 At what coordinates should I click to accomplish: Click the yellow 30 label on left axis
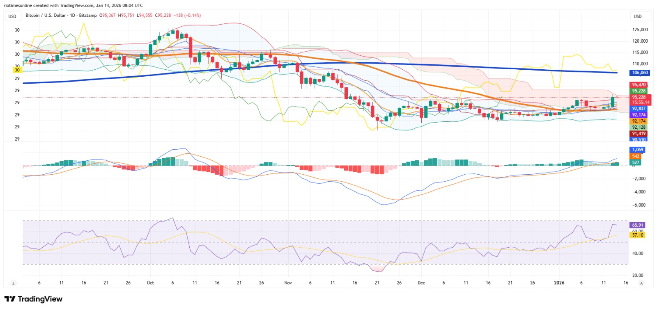(17, 70)
